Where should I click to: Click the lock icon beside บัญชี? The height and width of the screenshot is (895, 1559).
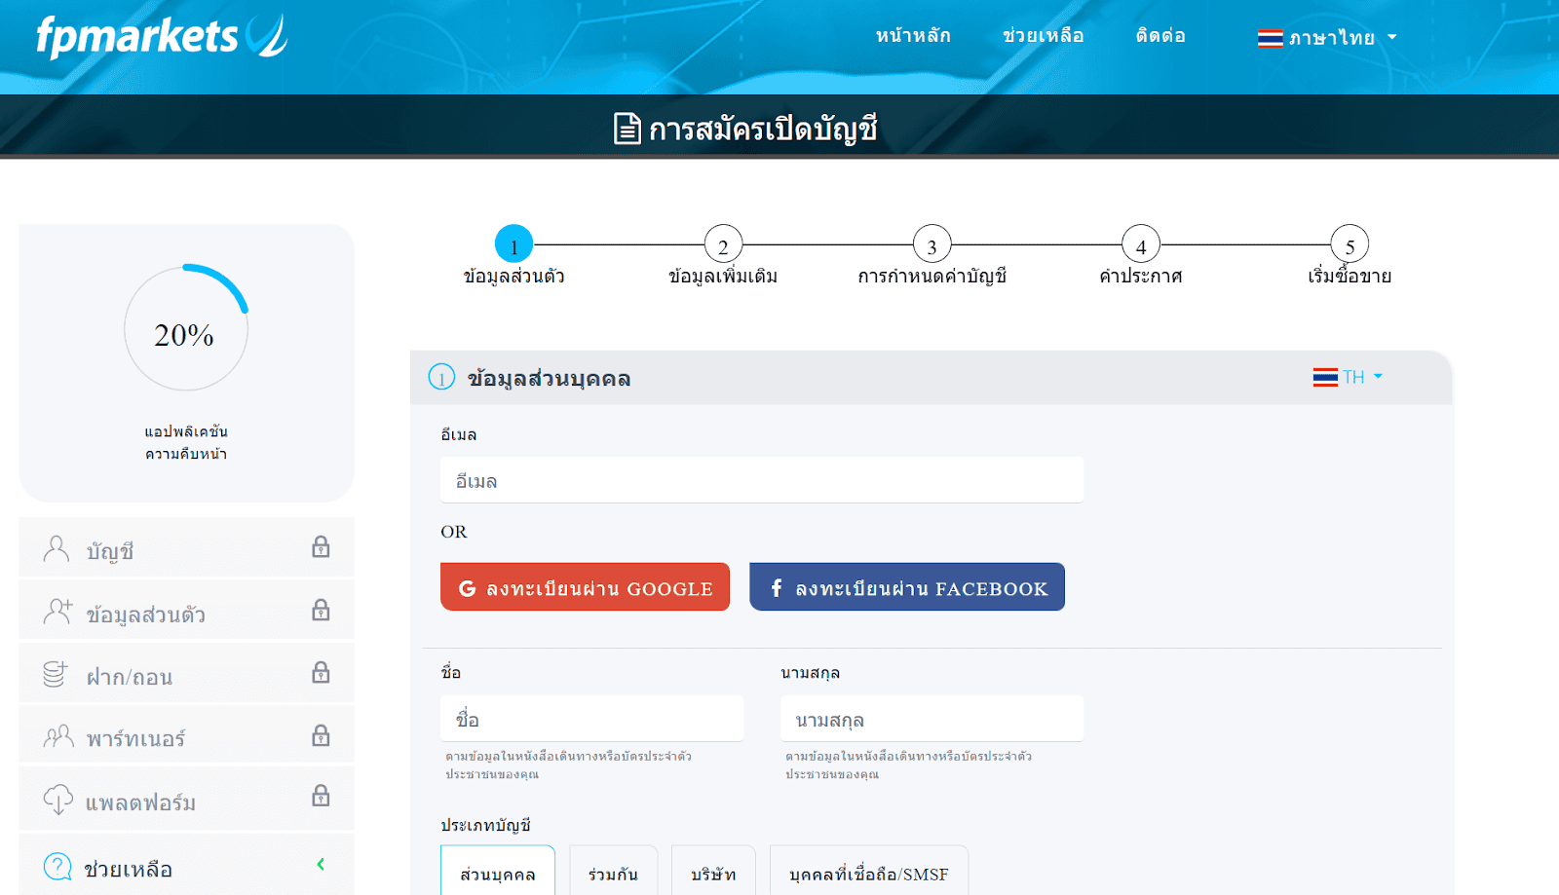[x=321, y=547]
